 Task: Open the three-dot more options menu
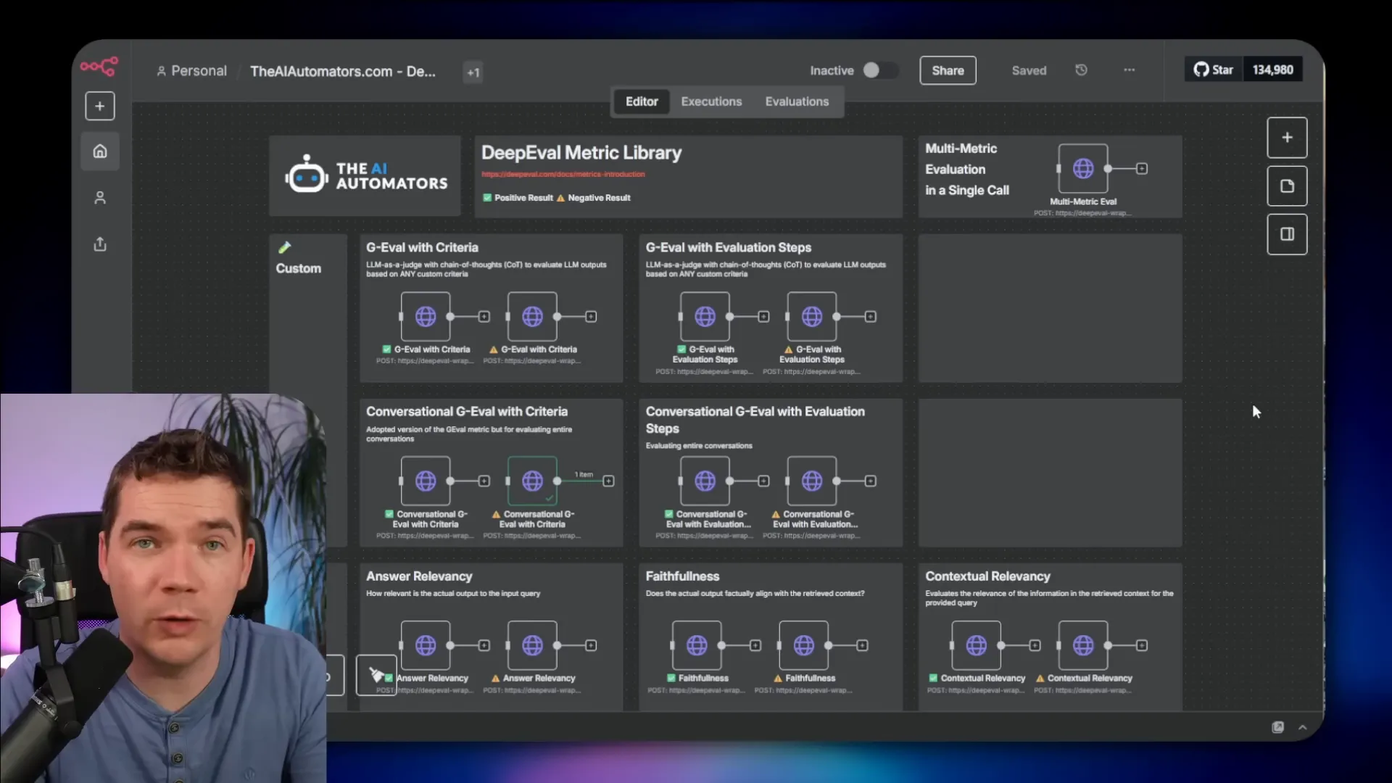tap(1130, 70)
